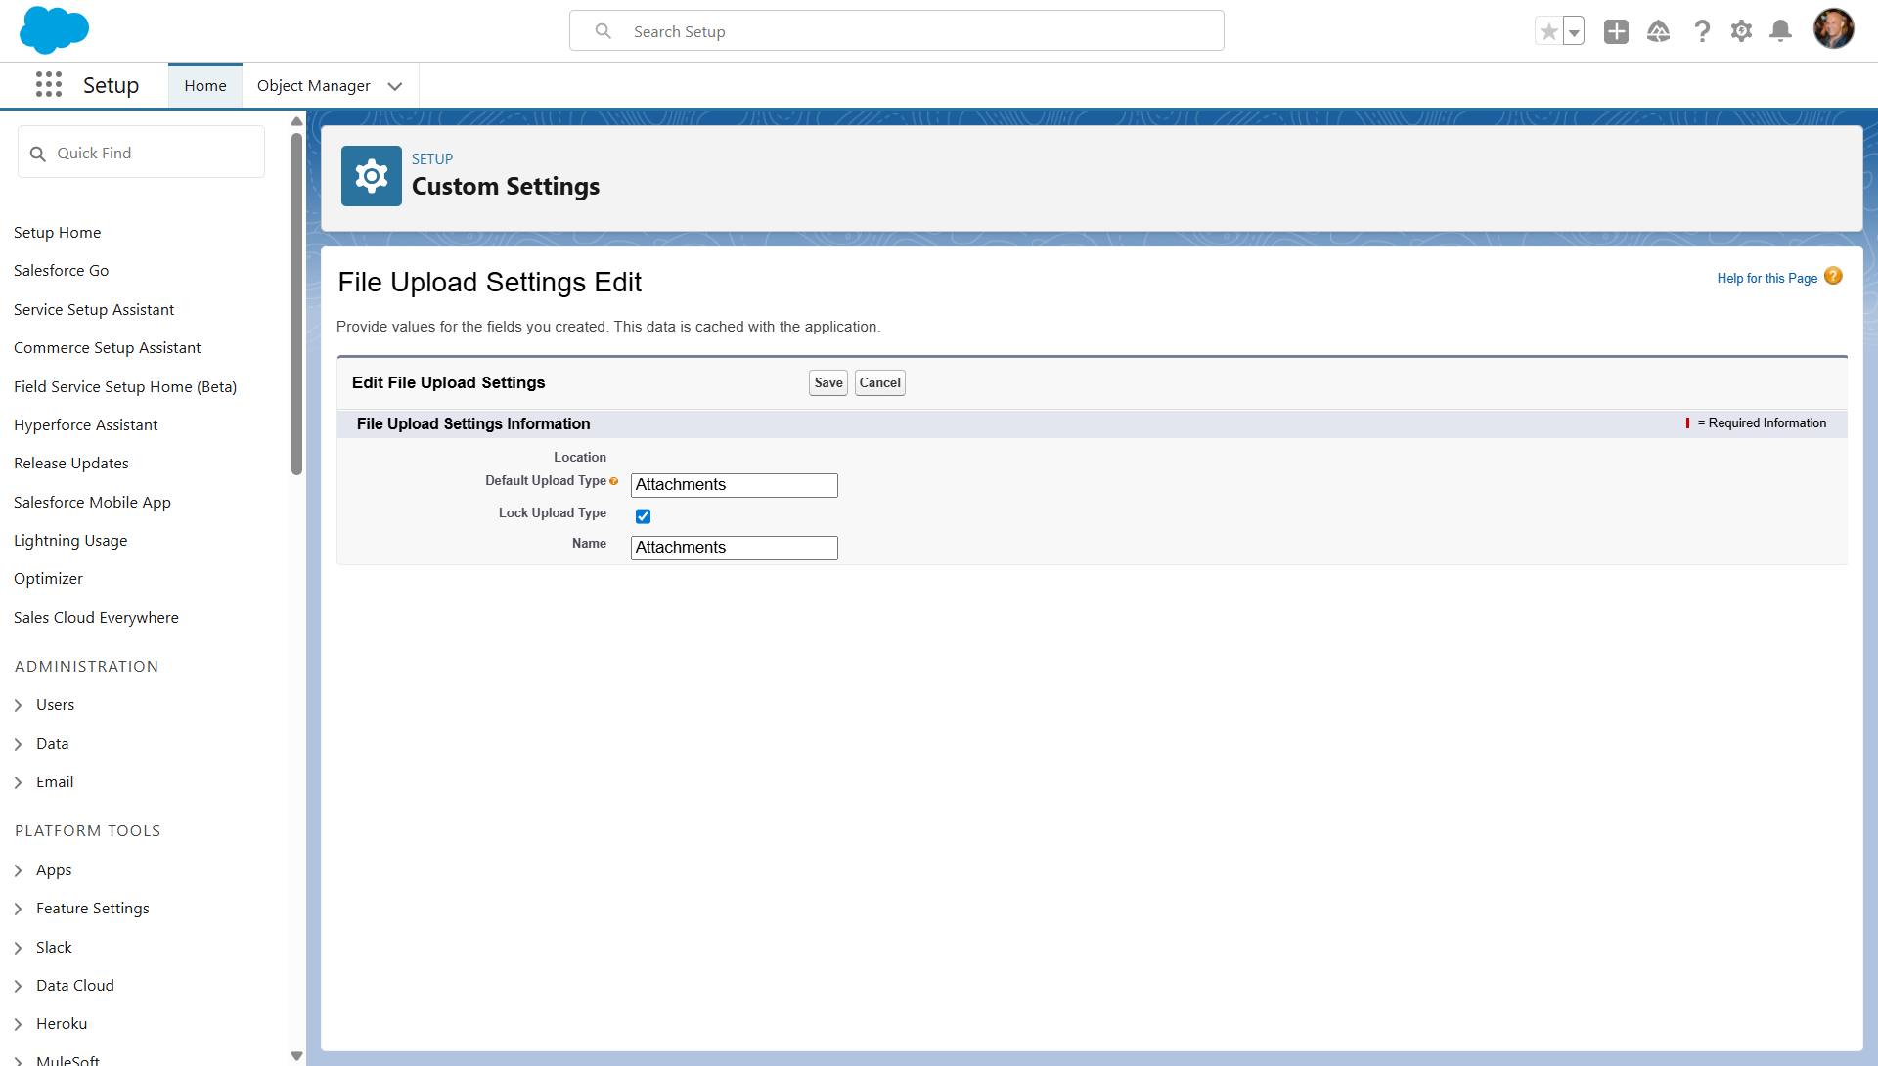Image resolution: width=1878 pixels, height=1066 pixels.
Task: Open the Object Manager dropdown chevron
Action: tap(395, 86)
